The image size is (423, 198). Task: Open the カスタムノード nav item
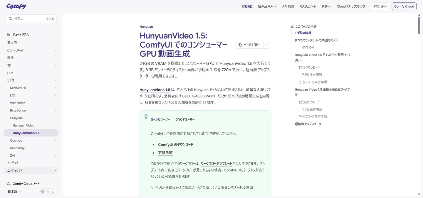308,6
